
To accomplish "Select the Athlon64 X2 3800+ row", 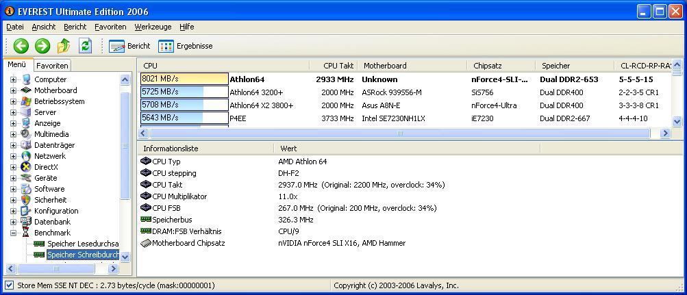I will (405, 105).
